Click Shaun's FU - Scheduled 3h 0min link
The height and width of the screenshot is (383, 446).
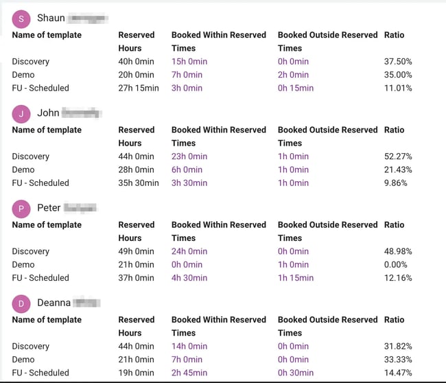click(x=187, y=88)
